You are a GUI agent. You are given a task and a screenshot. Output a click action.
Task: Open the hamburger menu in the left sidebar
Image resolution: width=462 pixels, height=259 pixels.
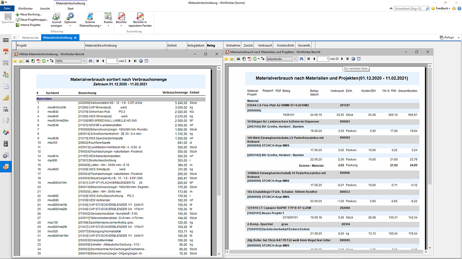pos(6,40)
